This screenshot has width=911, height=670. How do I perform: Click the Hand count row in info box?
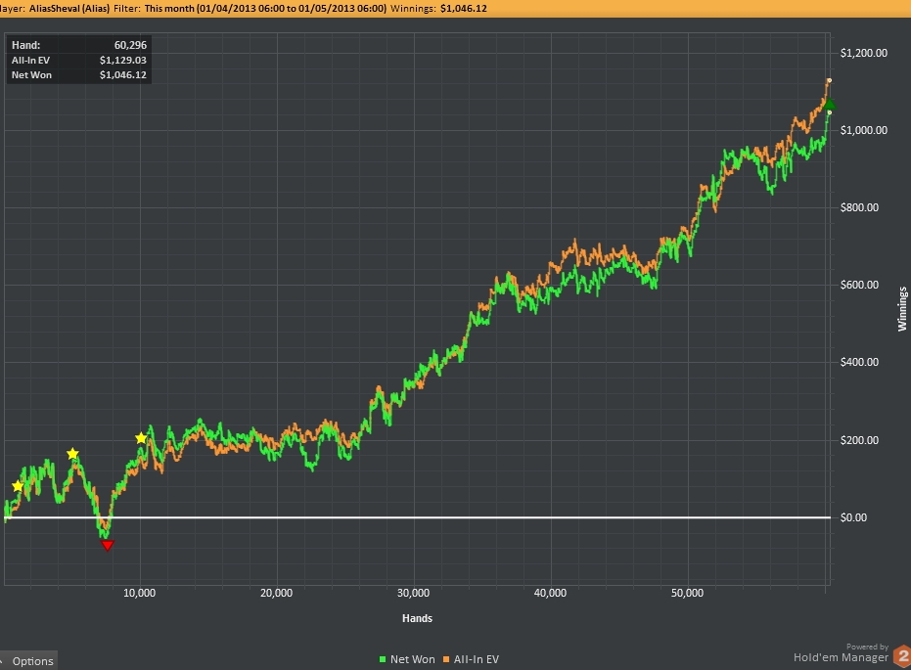point(79,44)
